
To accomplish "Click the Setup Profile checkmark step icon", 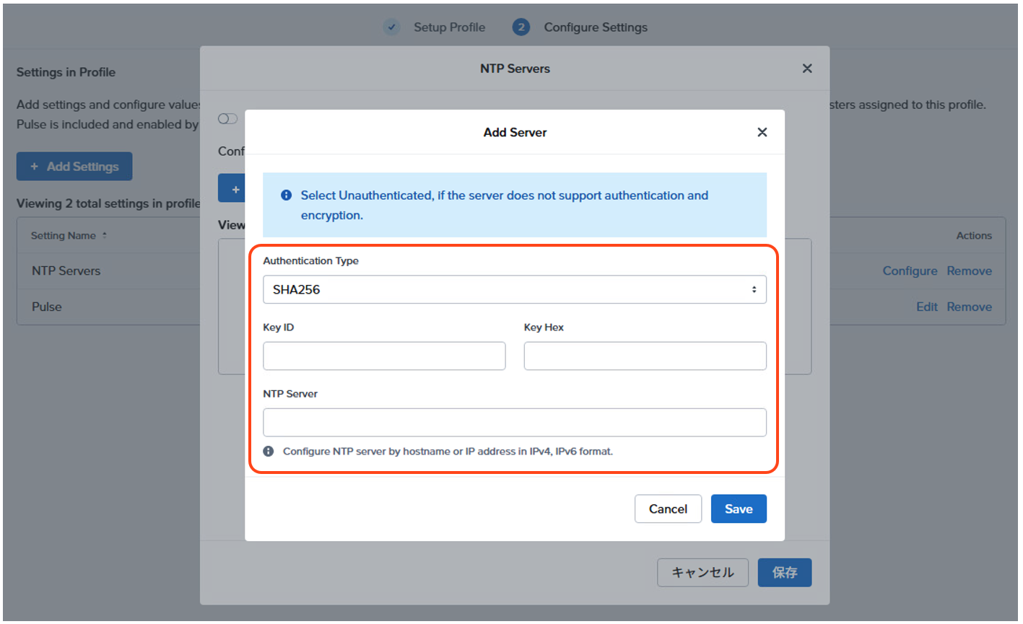I will tap(391, 27).
